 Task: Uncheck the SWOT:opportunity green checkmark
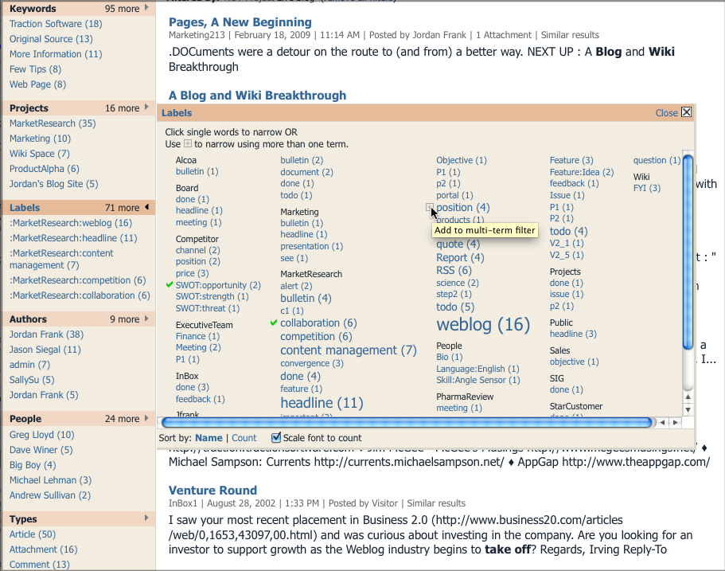pos(170,284)
